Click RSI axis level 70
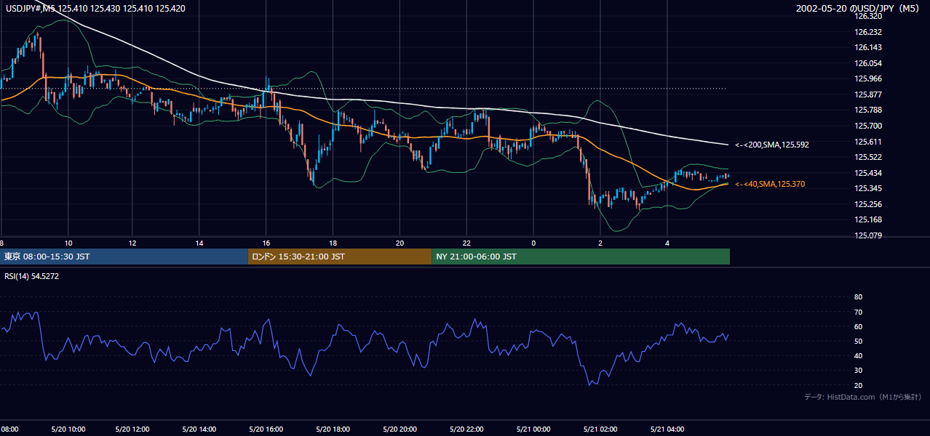This screenshot has height=436, width=930. (x=859, y=312)
